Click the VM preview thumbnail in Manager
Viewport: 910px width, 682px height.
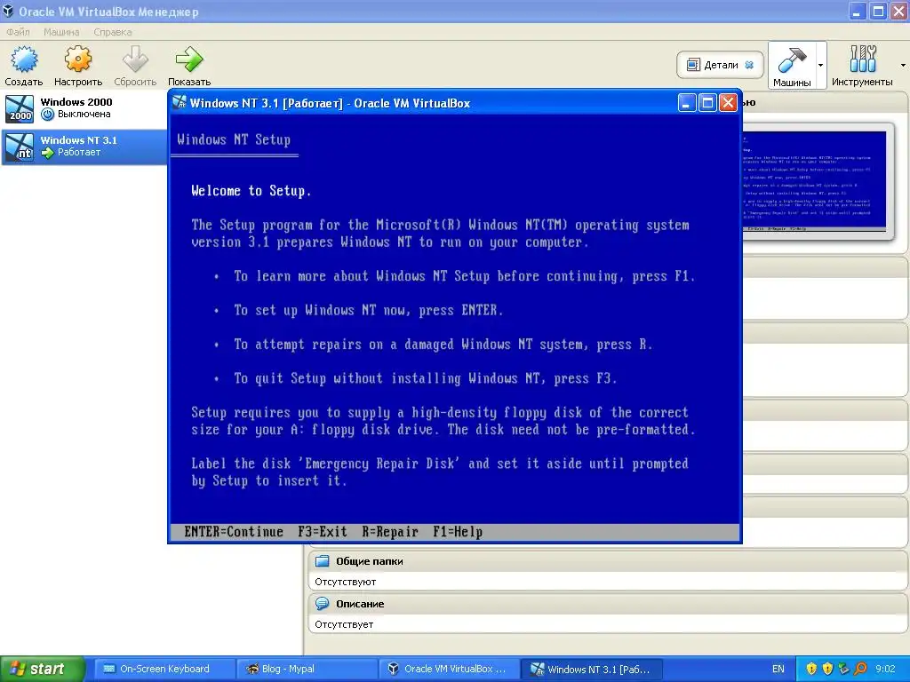point(815,180)
